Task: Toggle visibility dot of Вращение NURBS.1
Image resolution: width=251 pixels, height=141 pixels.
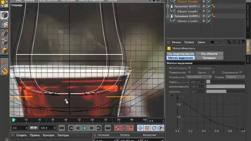Action: pos(204,16)
